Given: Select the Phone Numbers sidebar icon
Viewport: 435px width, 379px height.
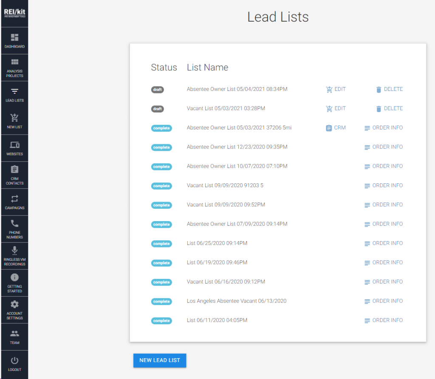Looking at the screenshot, I should click(x=14, y=229).
